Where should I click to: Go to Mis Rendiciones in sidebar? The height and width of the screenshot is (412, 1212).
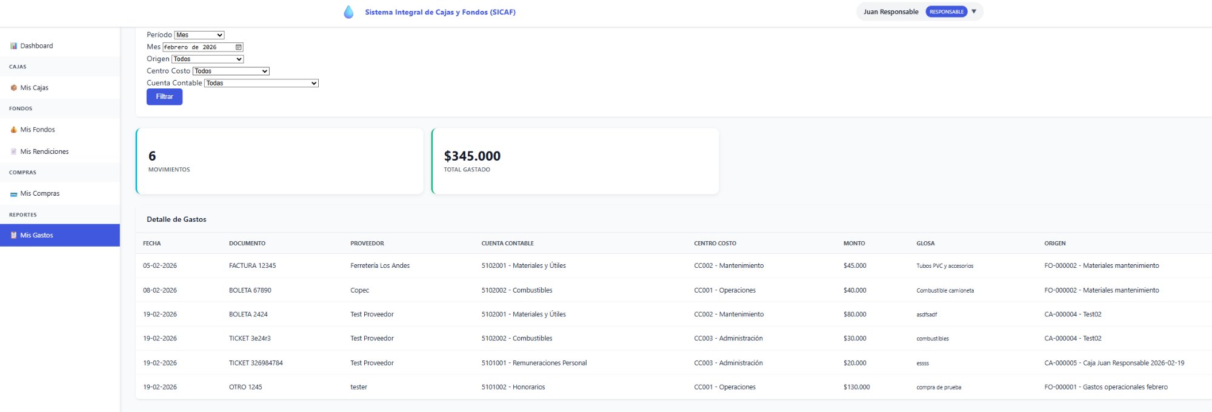click(x=44, y=151)
